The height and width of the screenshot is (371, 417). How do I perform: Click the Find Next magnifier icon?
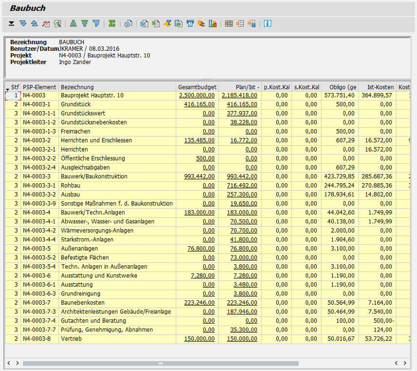click(x=57, y=23)
